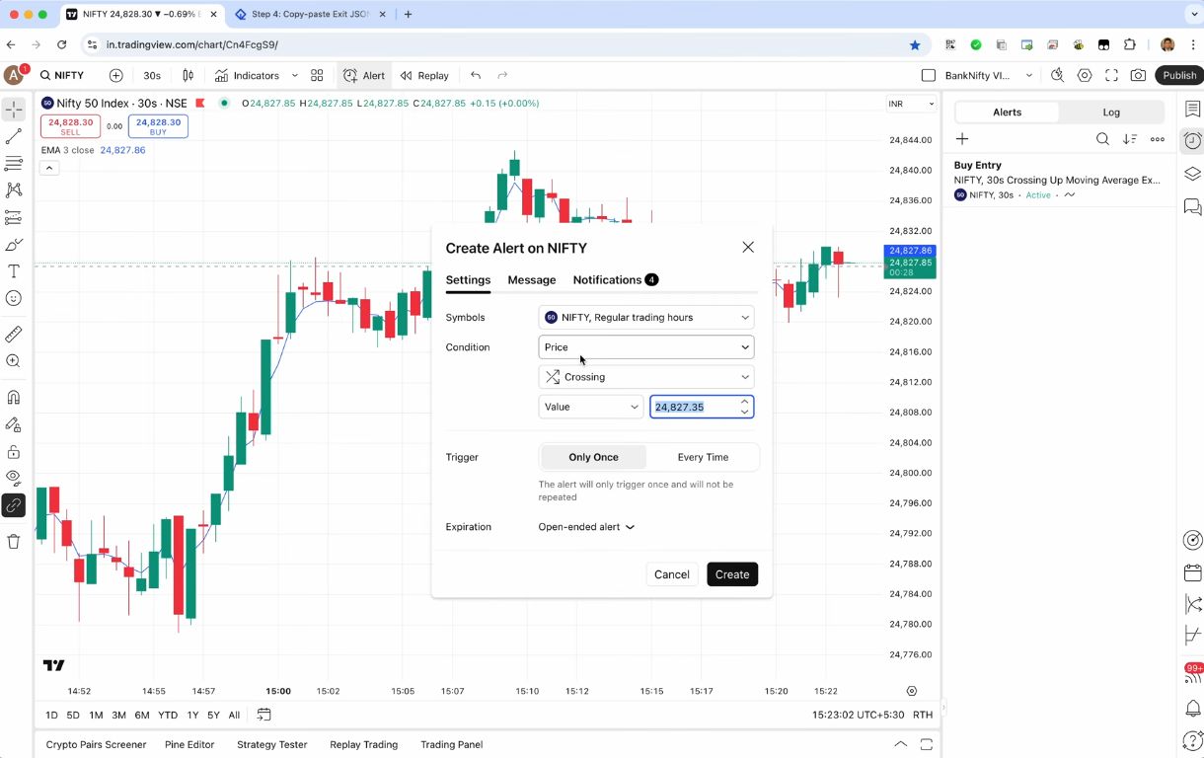
Task: Open the Crossing condition dropdown
Action: [646, 376]
